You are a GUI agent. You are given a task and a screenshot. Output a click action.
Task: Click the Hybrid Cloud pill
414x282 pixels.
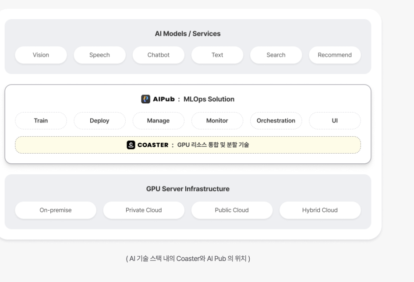click(320, 210)
